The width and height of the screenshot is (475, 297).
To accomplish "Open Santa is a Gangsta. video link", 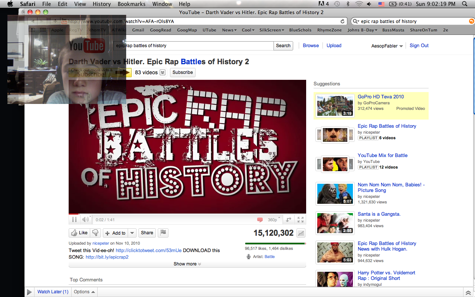I will tap(379, 214).
